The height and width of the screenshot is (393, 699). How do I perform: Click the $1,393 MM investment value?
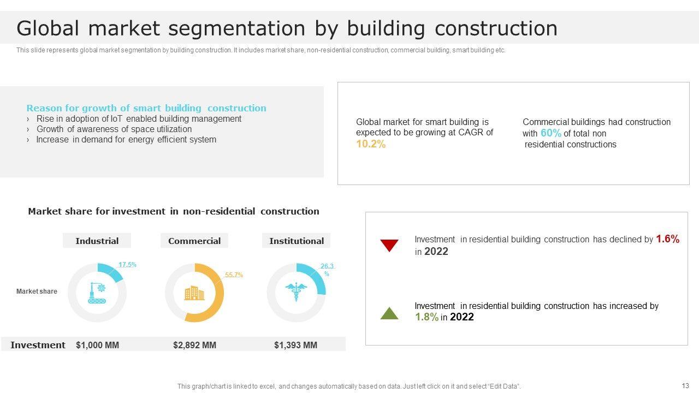coord(295,345)
